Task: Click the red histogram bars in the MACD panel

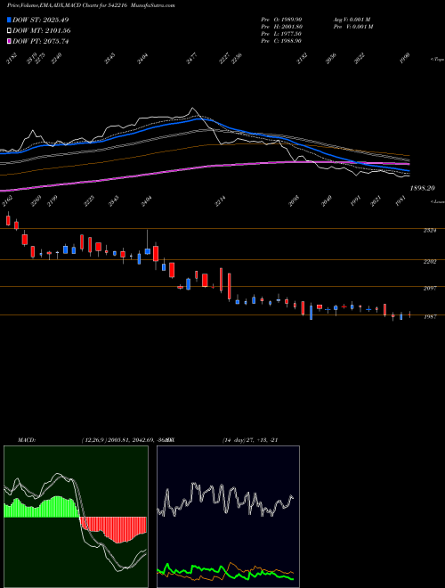Action: coord(113,529)
